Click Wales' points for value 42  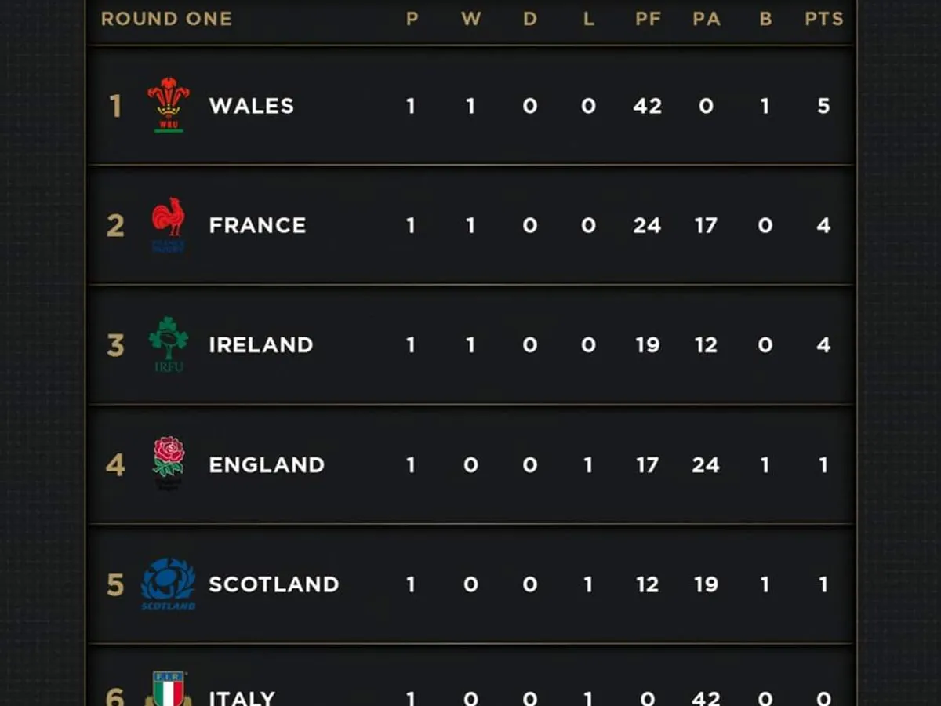click(x=648, y=106)
